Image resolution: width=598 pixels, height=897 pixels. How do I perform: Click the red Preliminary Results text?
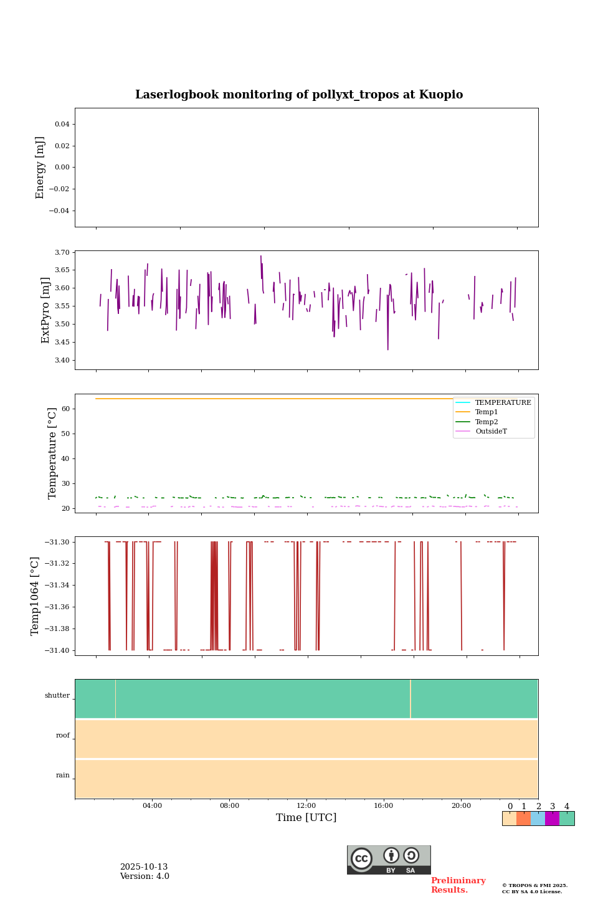tap(458, 885)
